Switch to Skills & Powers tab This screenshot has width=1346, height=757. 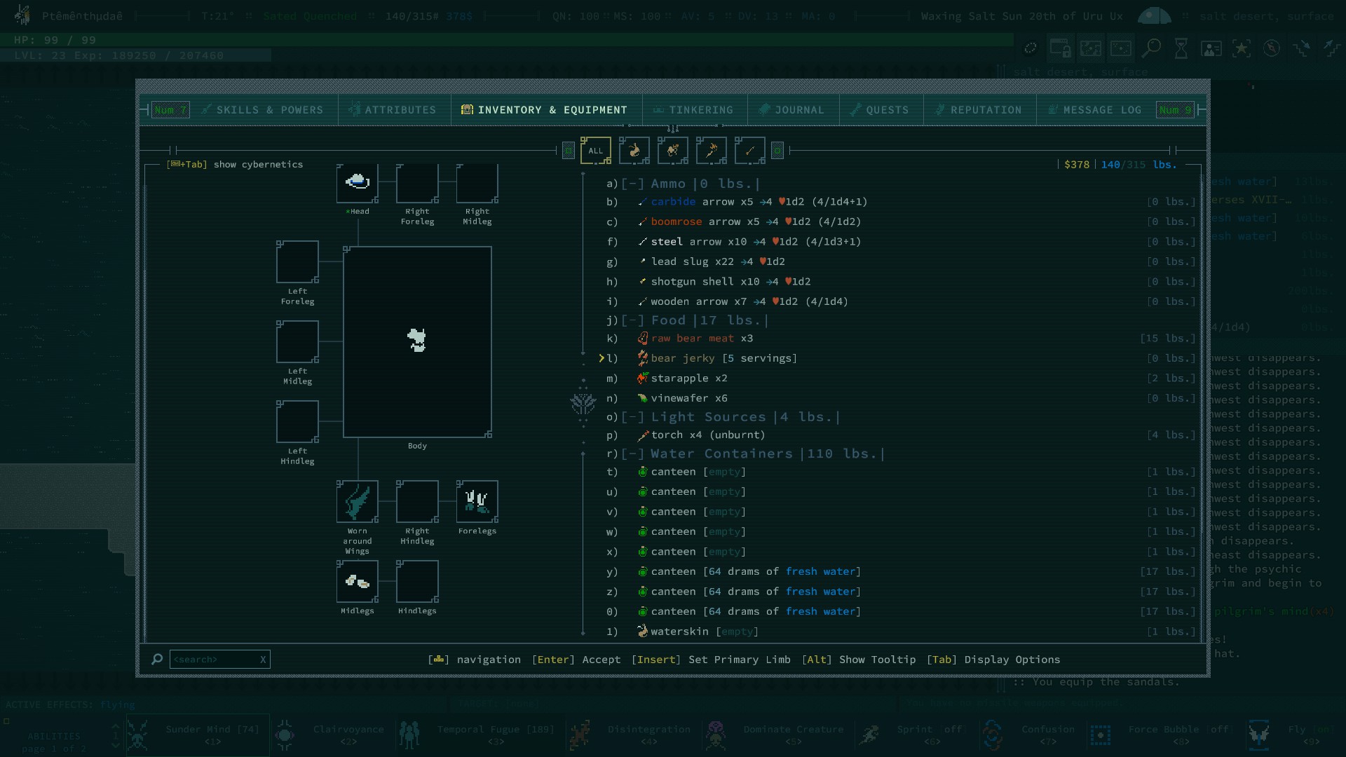[x=263, y=110]
